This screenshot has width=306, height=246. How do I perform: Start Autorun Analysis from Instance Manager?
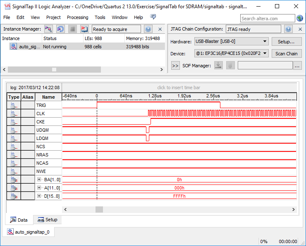[60, 29]
